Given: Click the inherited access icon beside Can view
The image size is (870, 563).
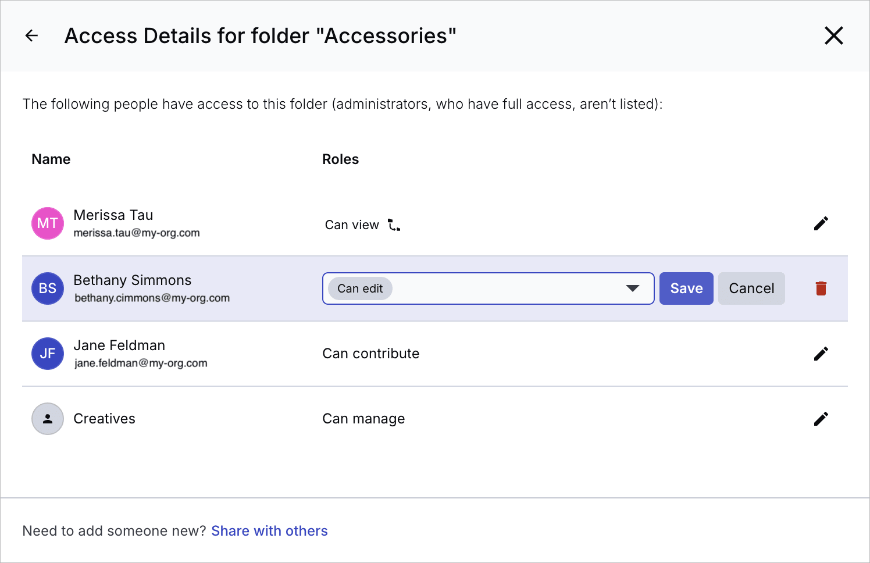Looking at the screenshot, I should point(394,225).
